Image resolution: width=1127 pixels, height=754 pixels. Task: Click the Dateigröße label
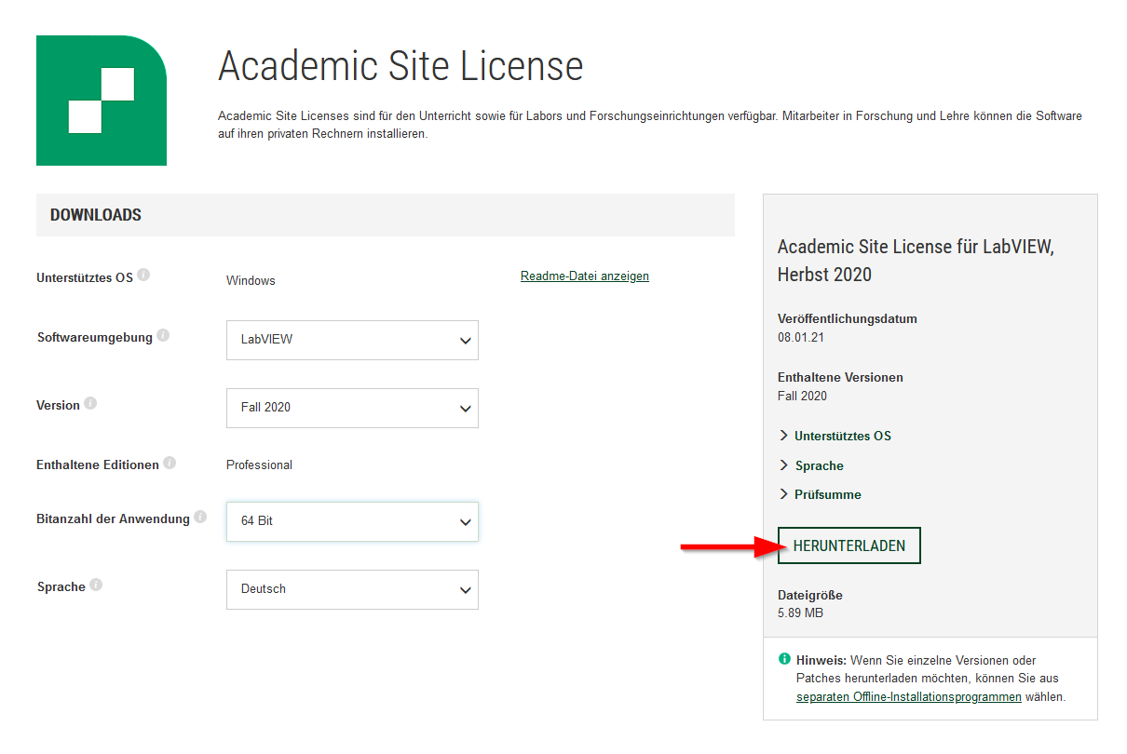pyautogui.click(x=810, y=595)
